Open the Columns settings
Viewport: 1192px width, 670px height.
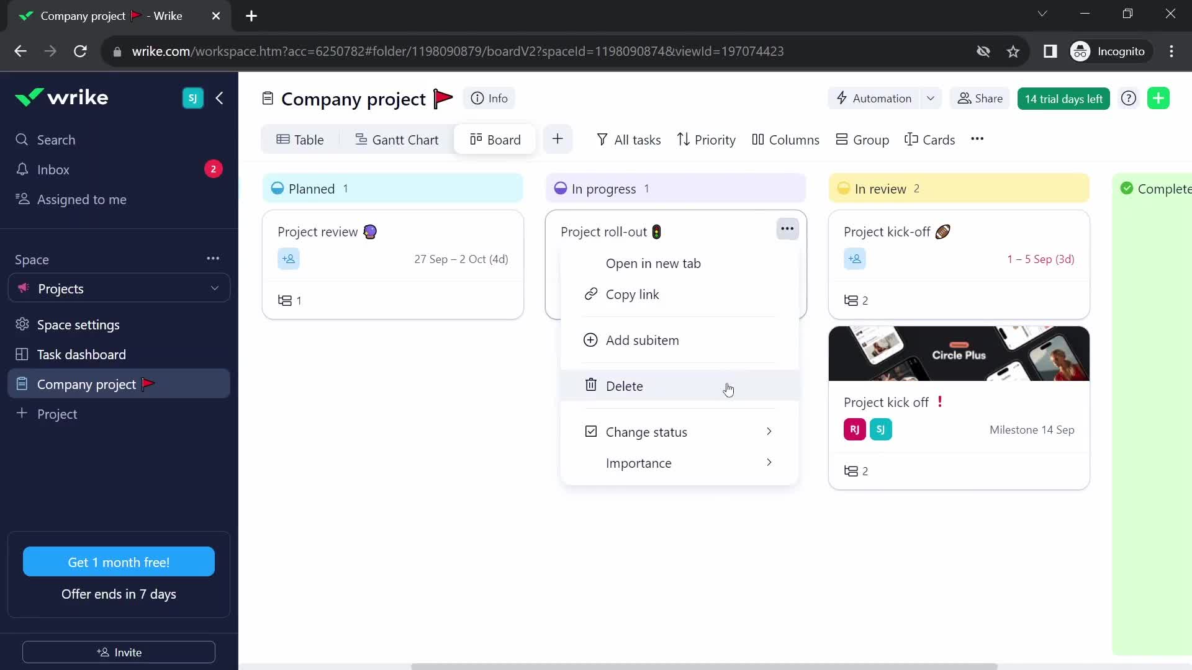click(785, 140)
